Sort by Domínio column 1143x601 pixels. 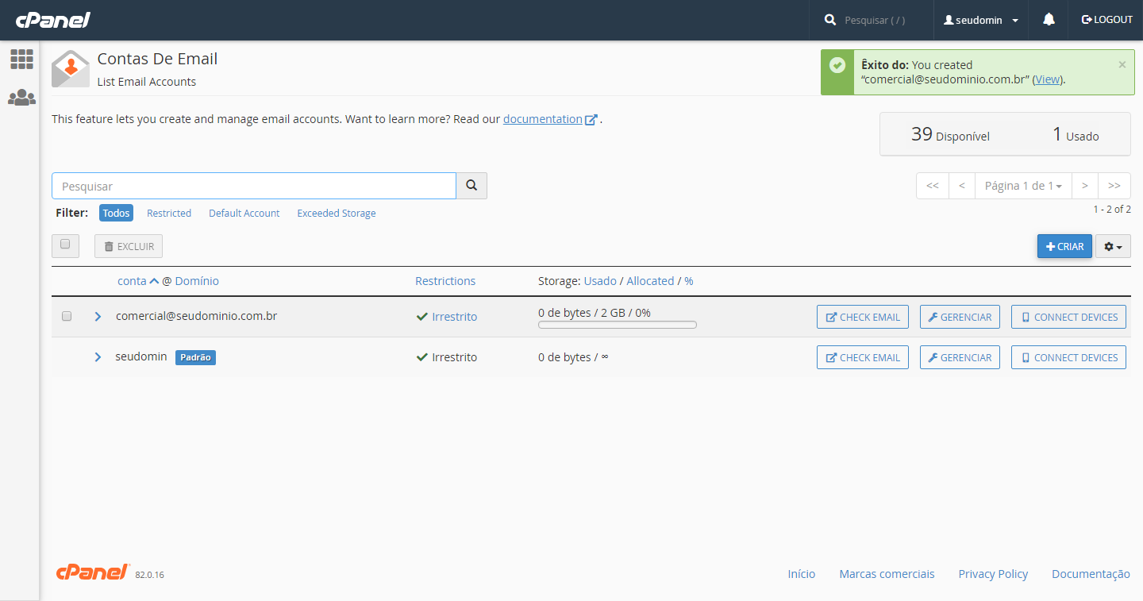tap(197, 281)
